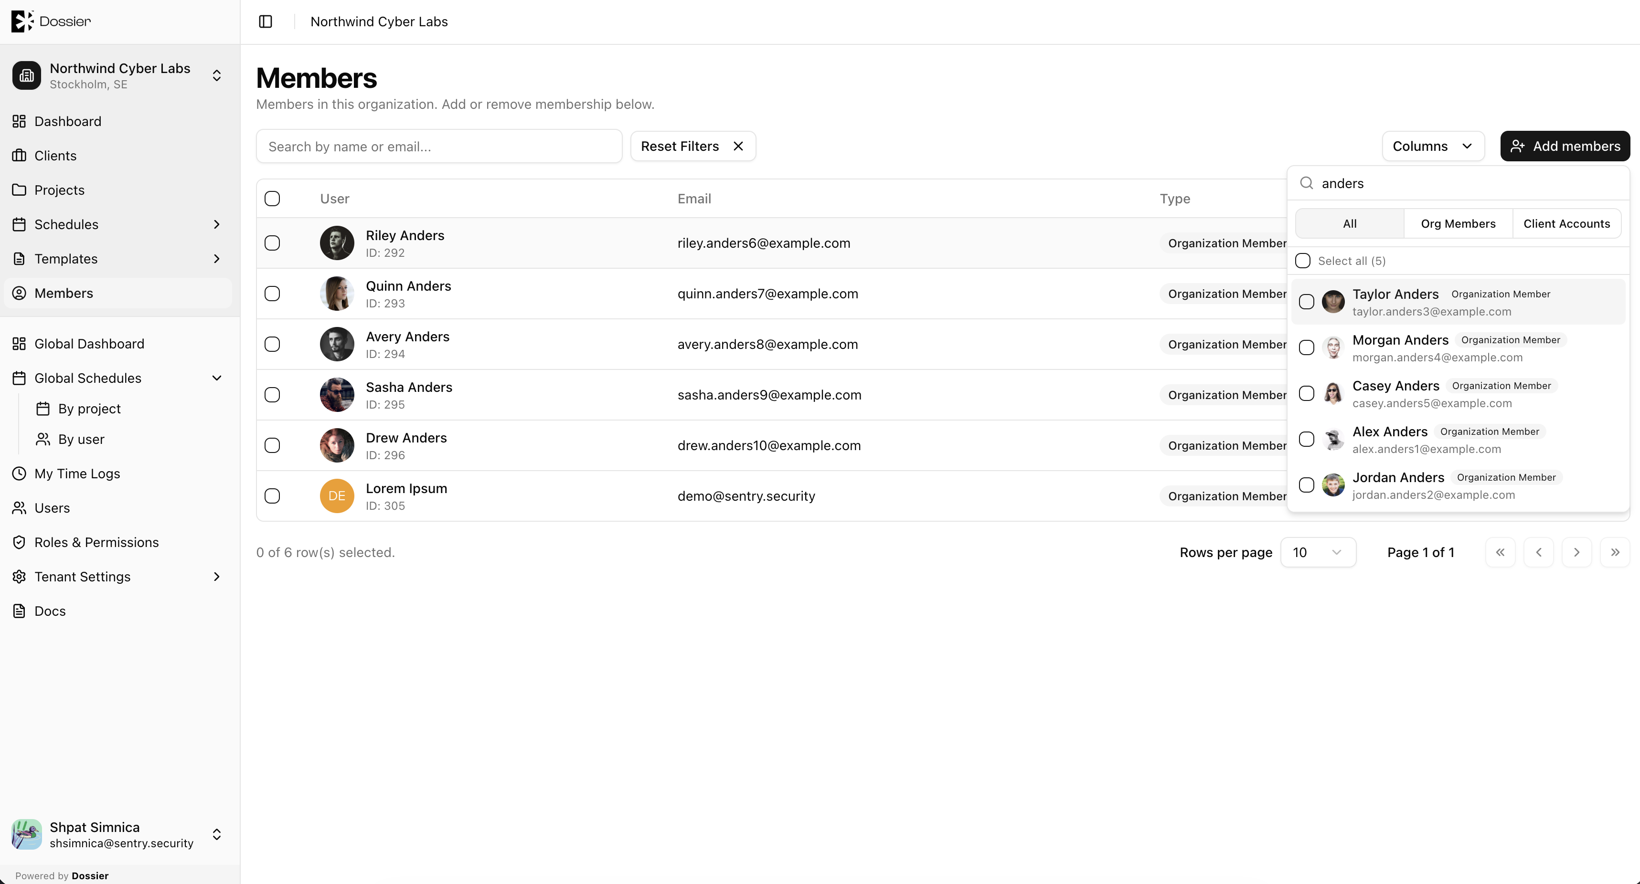Expand the Tenant Settings submenu chevron
This screenshot has height=884, width=1640.
click(x=216, y=577)
